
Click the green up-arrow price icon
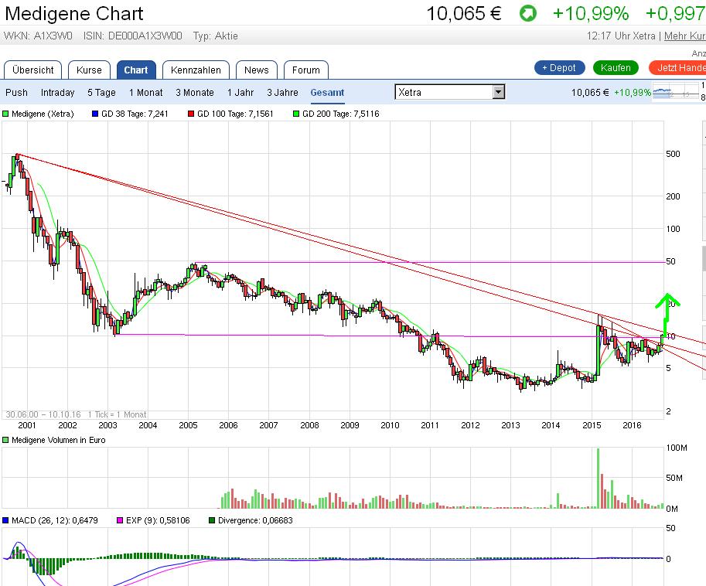(x=527, y=13)
